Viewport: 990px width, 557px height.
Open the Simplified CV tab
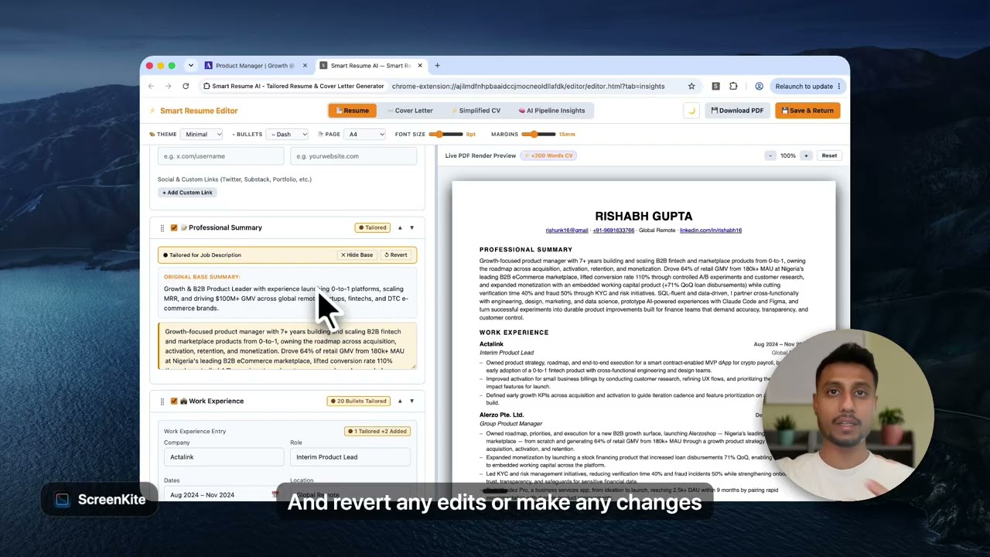476,111
